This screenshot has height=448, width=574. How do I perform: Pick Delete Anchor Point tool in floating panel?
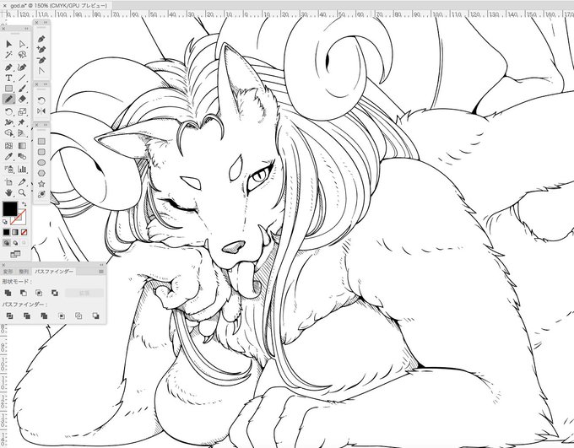41,60
